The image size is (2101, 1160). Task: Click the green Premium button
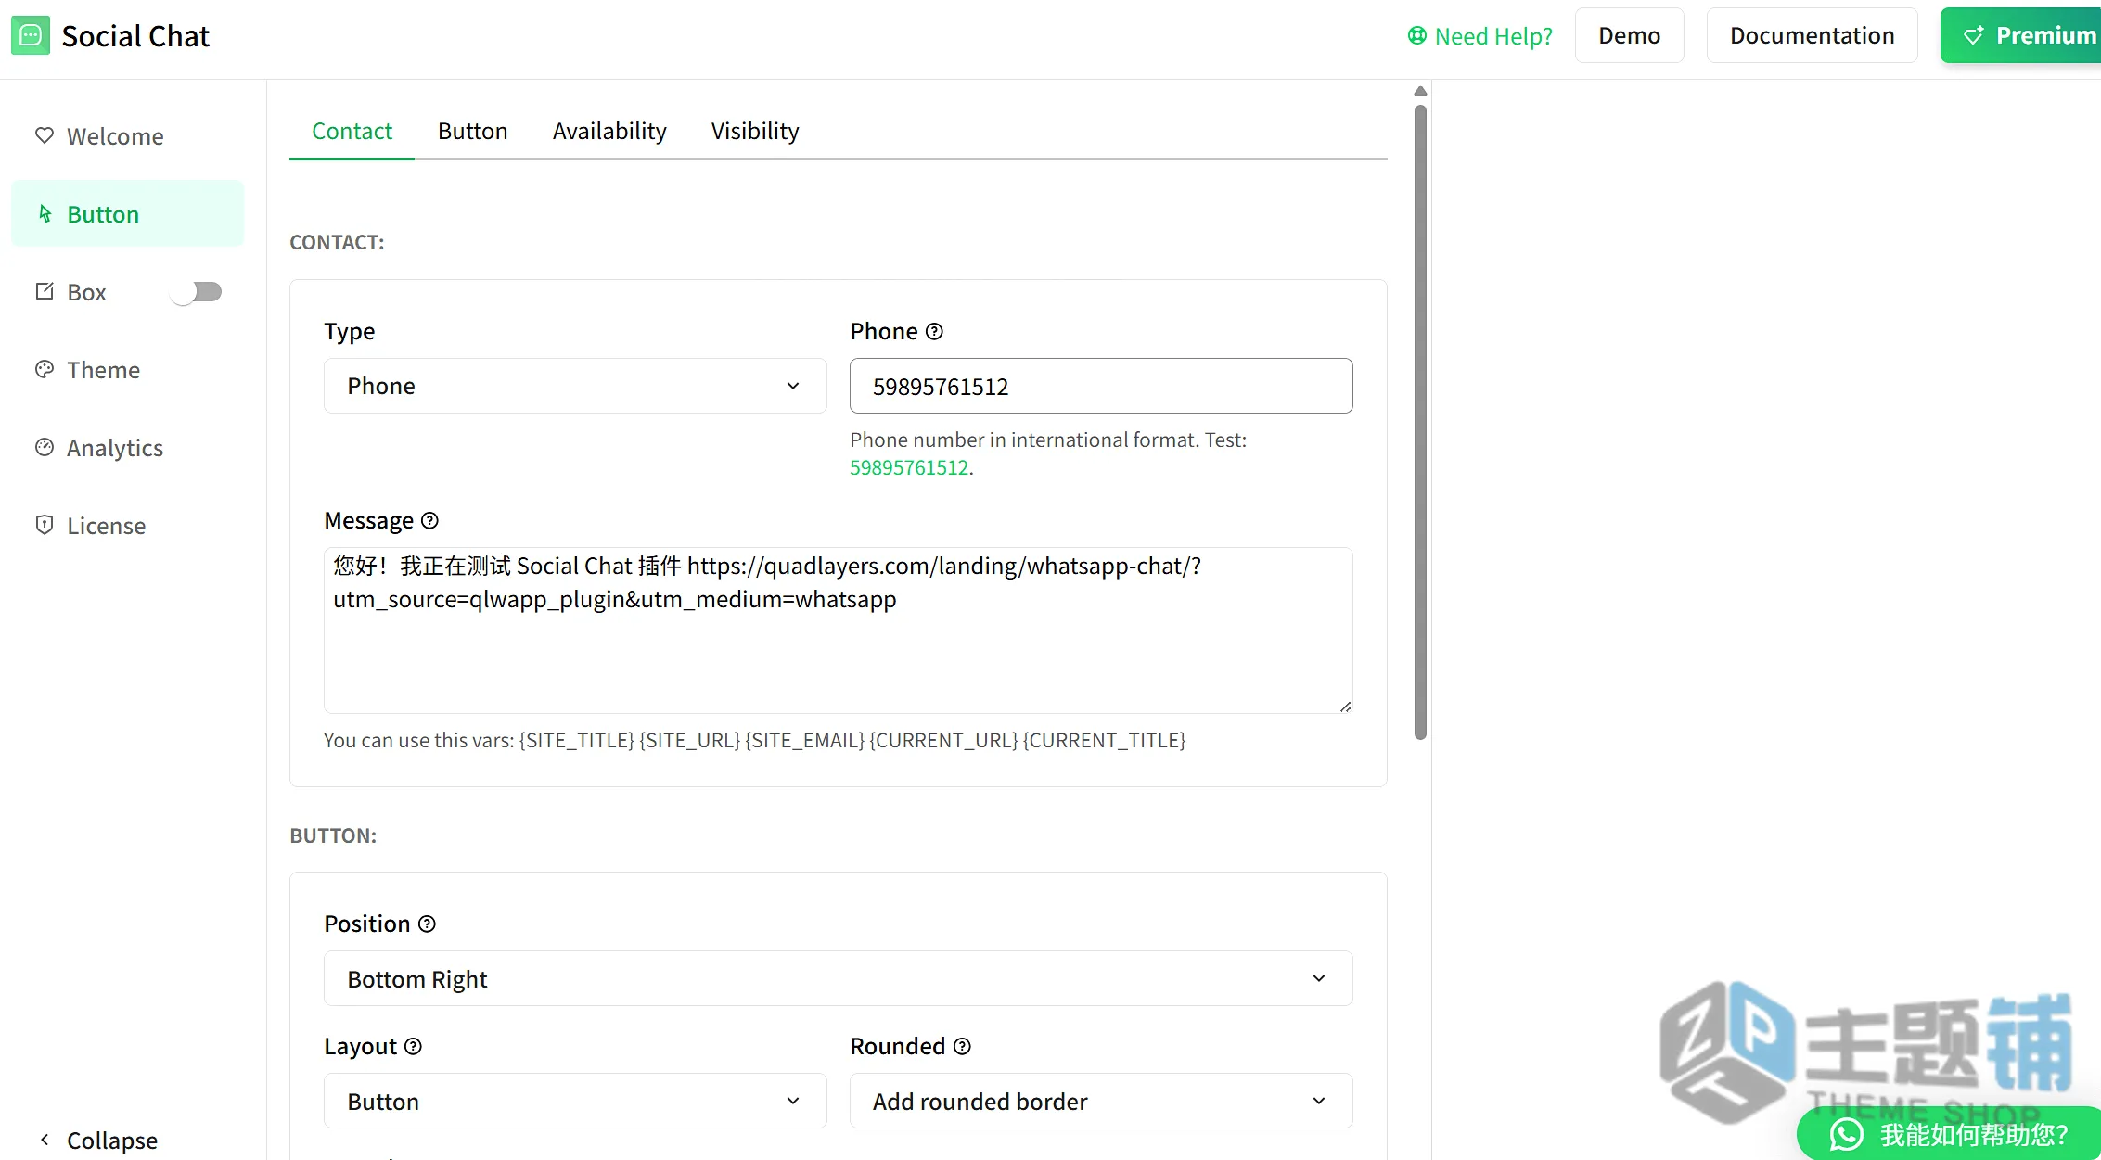point(2020,35)
